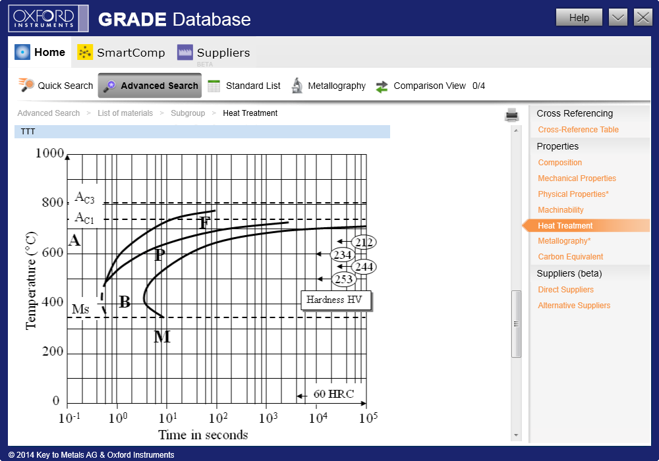
Task: Open the Metallography toolbar item
Action: pos(329,86)
